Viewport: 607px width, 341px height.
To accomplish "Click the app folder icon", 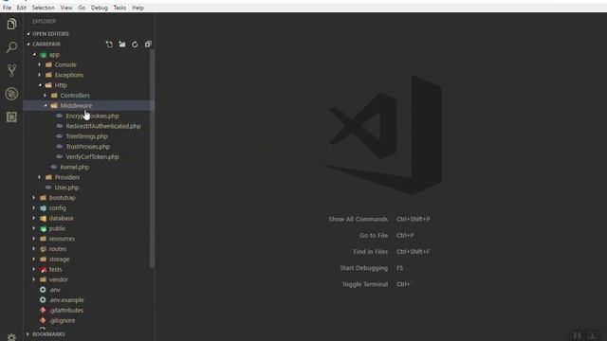I will (x=43, y=55).
